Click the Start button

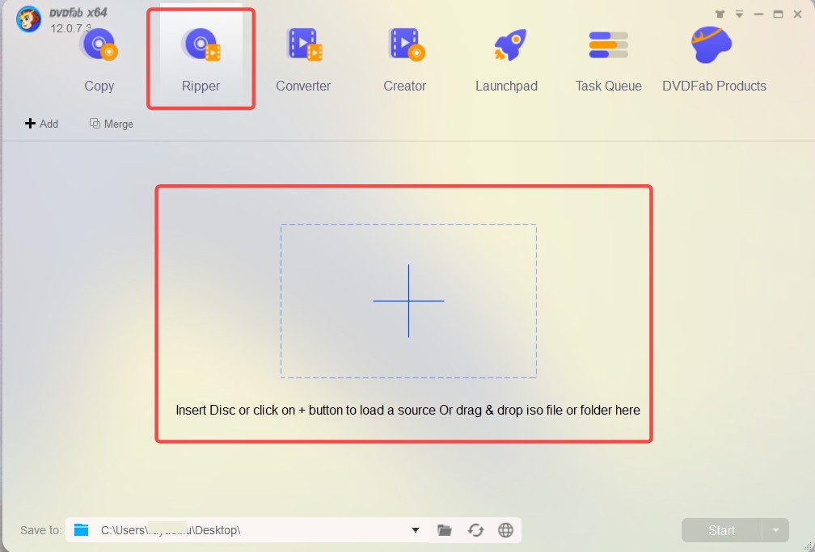click(721, 530)
